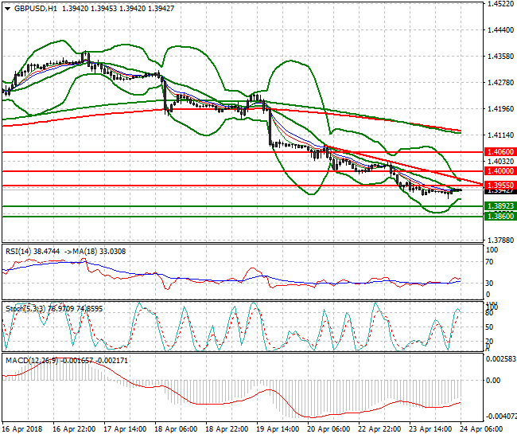Select the 17 Apr 14:00 time axis label
Viewport: 517px width, 438px height.
(125, 429)
